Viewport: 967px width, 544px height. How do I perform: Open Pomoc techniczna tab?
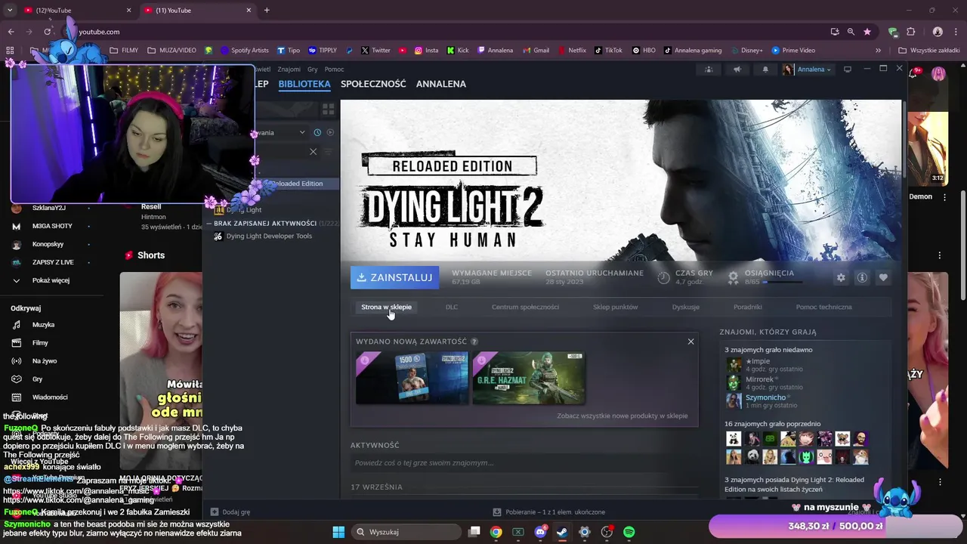click(x=823, y=307)
